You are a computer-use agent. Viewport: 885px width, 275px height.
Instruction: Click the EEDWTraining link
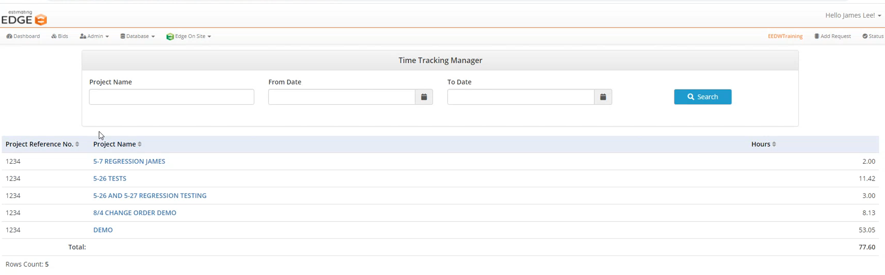click(785, 36)
